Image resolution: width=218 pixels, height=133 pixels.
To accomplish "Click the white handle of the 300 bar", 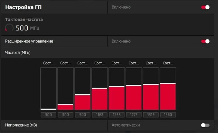I will [49, 109].
